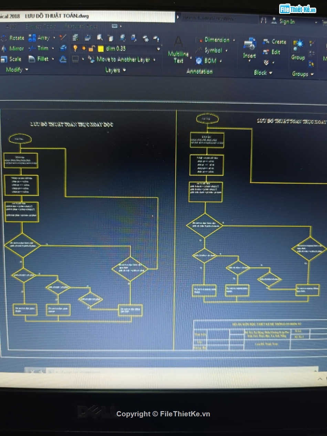The width and height of the screenshot is (327, 436).
Task: Click the Trim tool icon
Action: click(32, 48)
